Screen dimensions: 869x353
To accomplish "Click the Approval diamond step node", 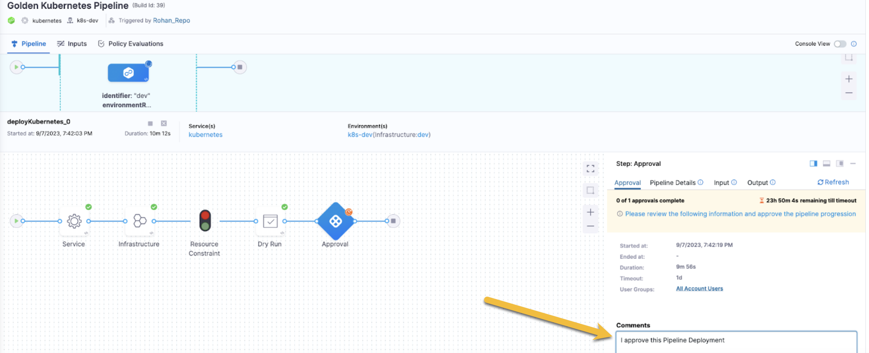I will point(336,221).
